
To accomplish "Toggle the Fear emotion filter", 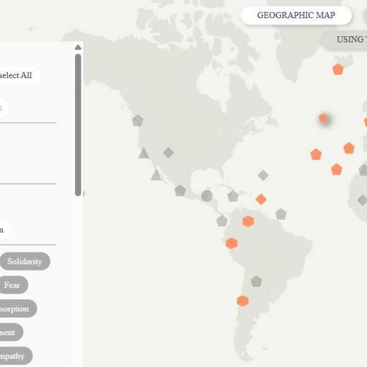I will pos(12,285).
